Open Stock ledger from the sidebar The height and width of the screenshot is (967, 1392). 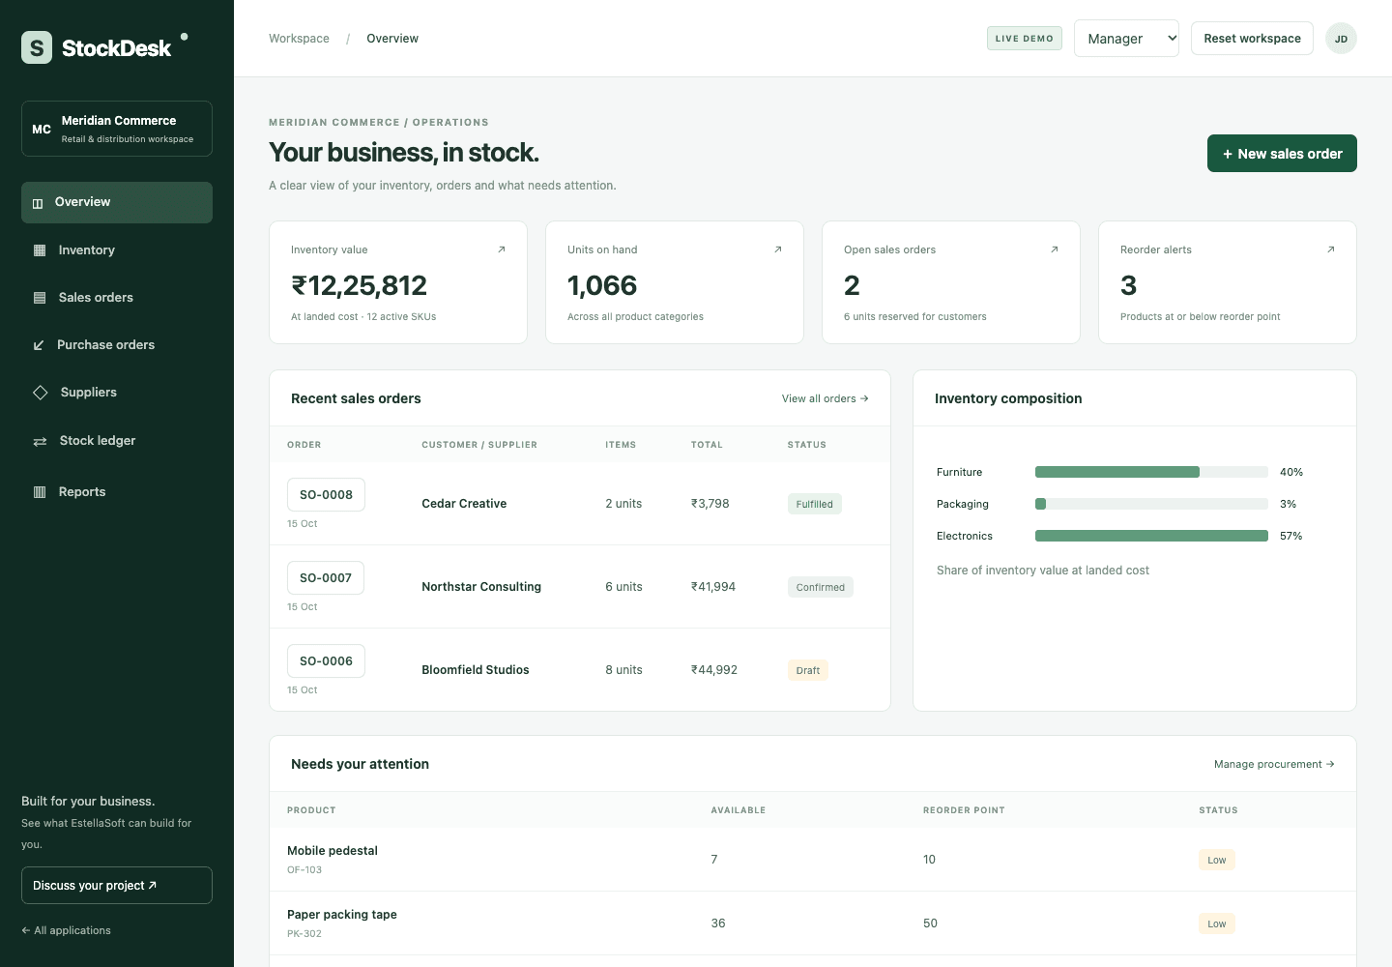117,441
